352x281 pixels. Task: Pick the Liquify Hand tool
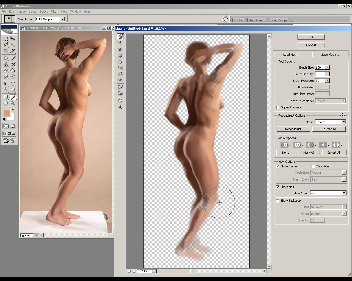pyautogui.click(x=120, y=101)
